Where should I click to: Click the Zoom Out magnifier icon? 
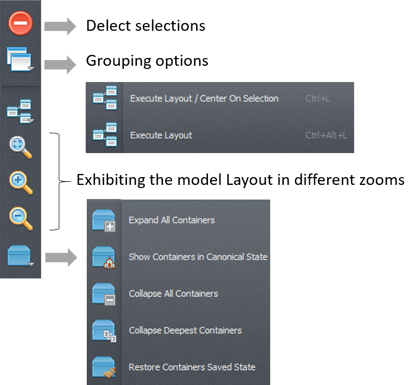[20, 219]
